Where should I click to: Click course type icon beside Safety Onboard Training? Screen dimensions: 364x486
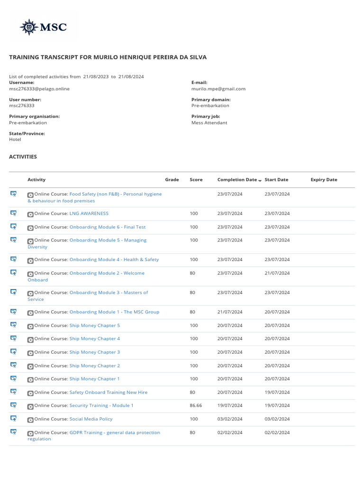[x=30, y=393]
